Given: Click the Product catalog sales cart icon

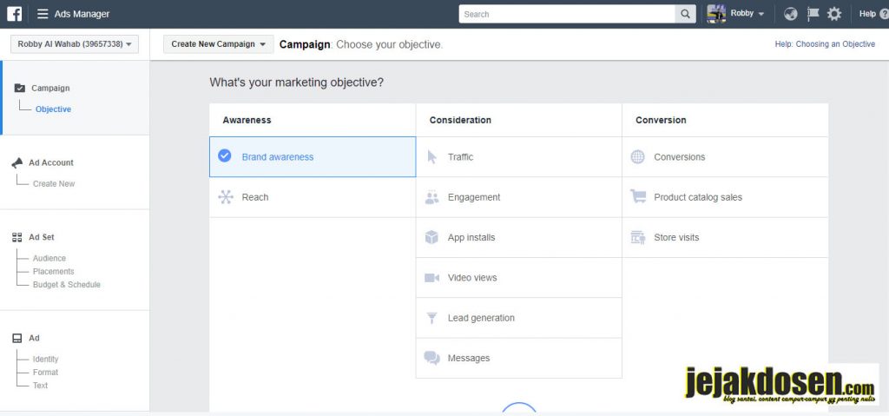Looking at the screenshot, I should pos(638,196).
